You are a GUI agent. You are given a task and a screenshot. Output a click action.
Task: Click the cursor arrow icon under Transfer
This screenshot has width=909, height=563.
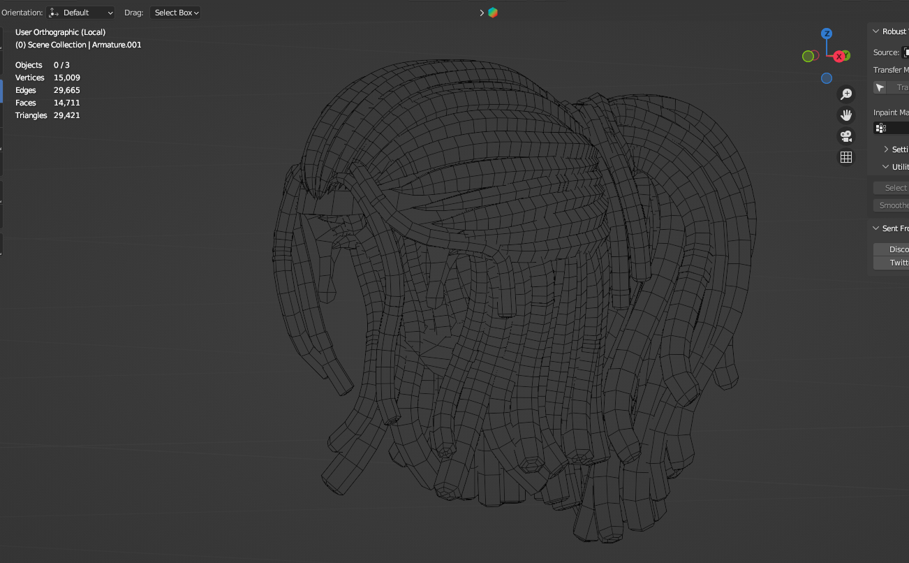click(x=880, y=87)
